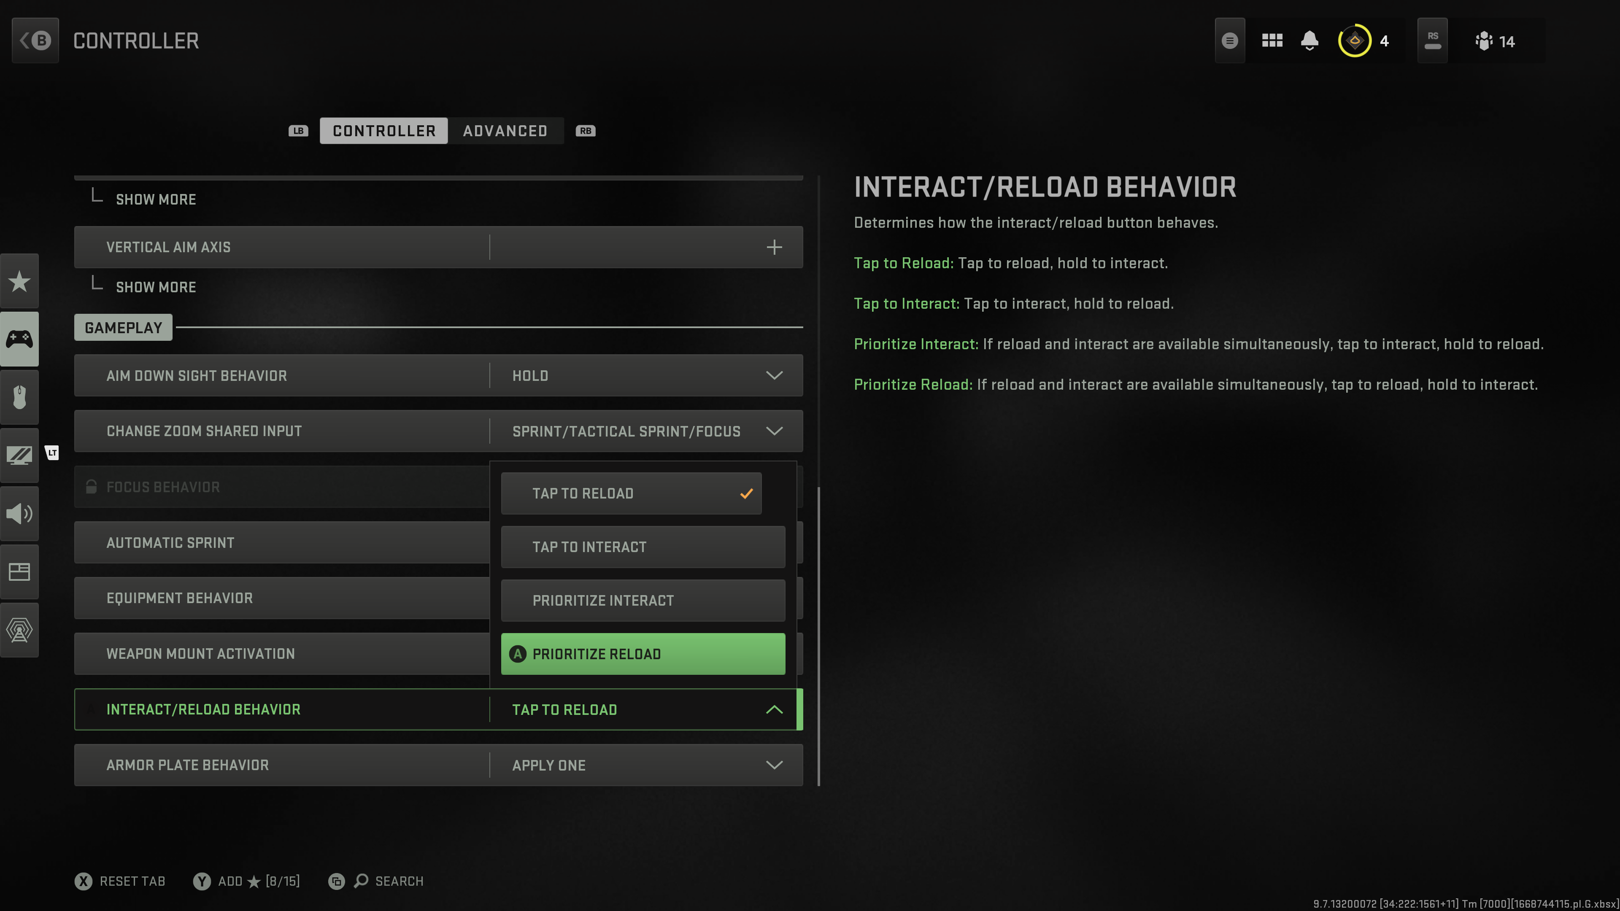Open Keyboard & Mouse settings icon
This screenshot has width=1620, height=911.
coord(19,397)
